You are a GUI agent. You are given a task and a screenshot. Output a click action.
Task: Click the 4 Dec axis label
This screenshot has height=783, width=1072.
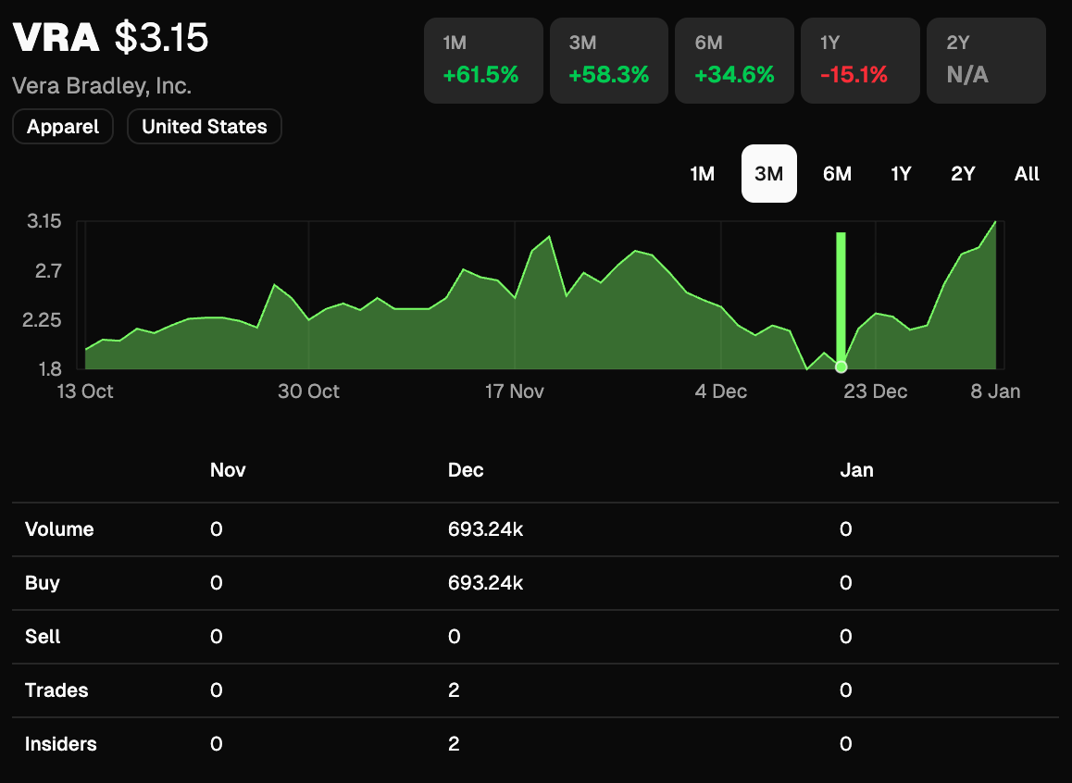[x=720, y=391]
